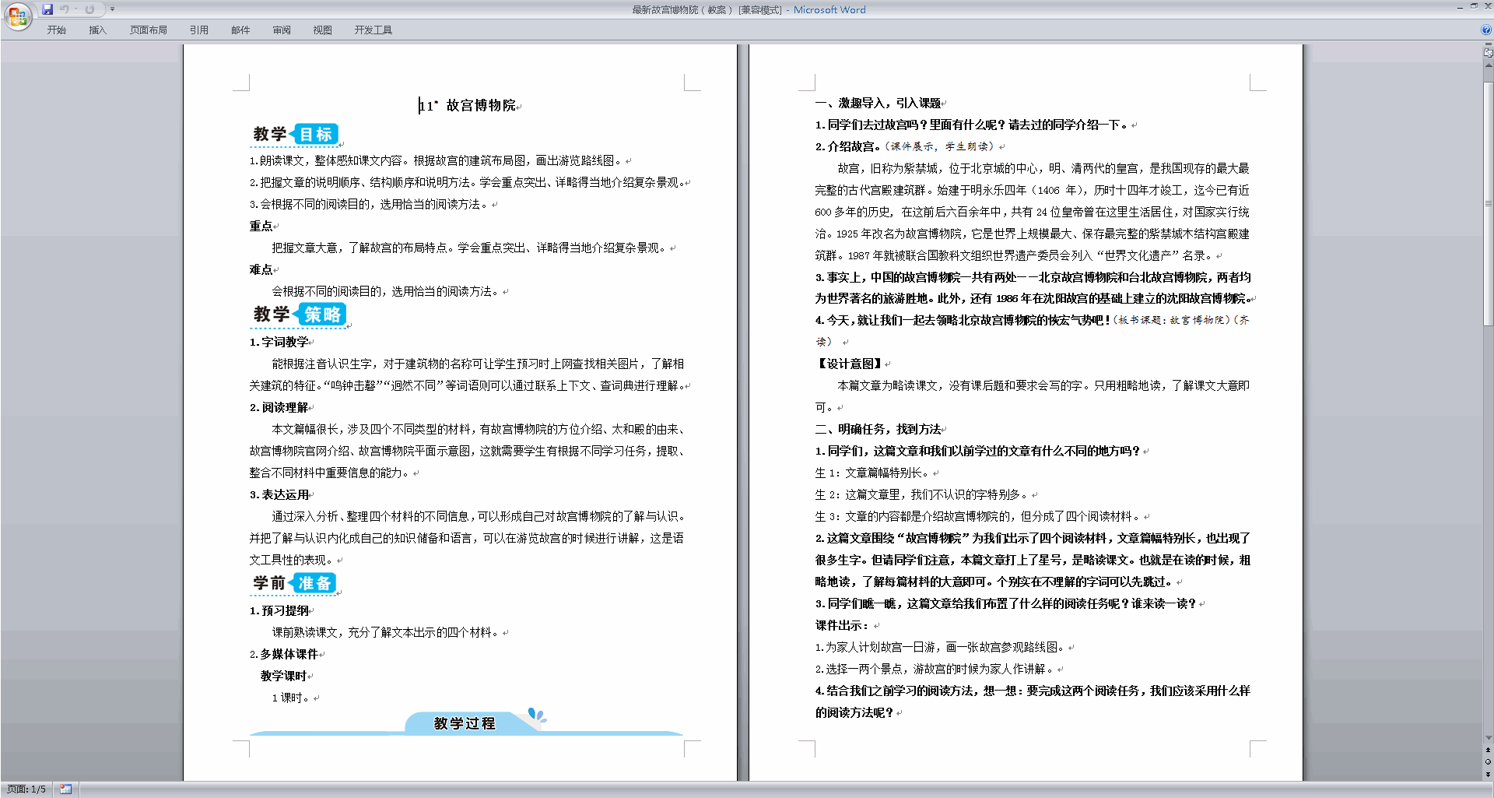The image size is (1494, 798).
Task: Click the line 课前熟读课文，充分了解文本
Action: coord(385,632)
